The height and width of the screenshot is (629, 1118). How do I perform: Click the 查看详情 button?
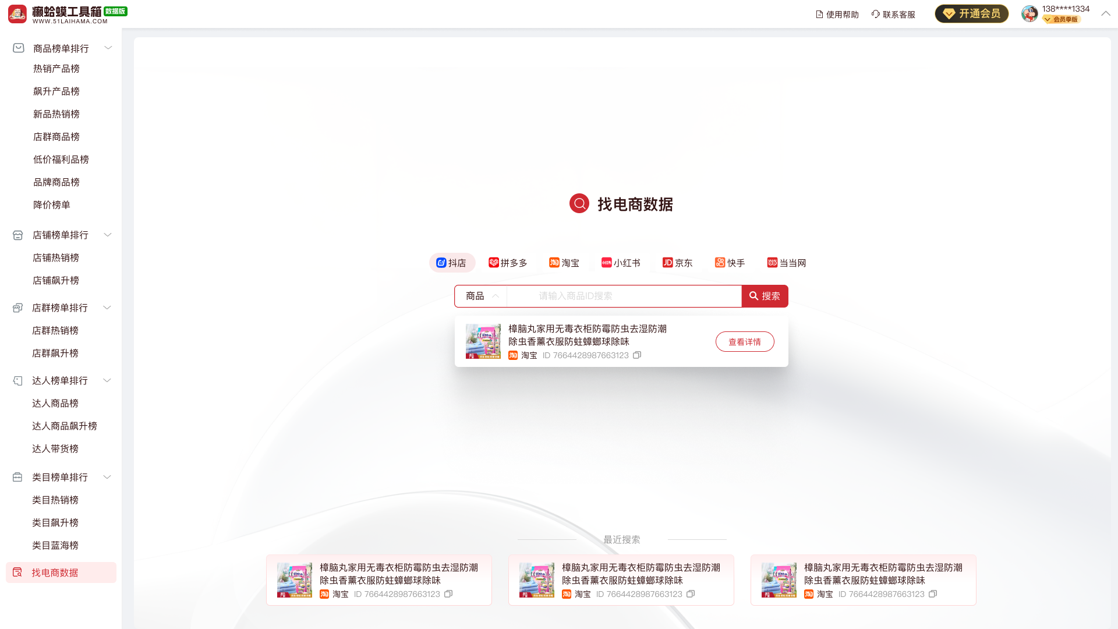pos(745,342)
